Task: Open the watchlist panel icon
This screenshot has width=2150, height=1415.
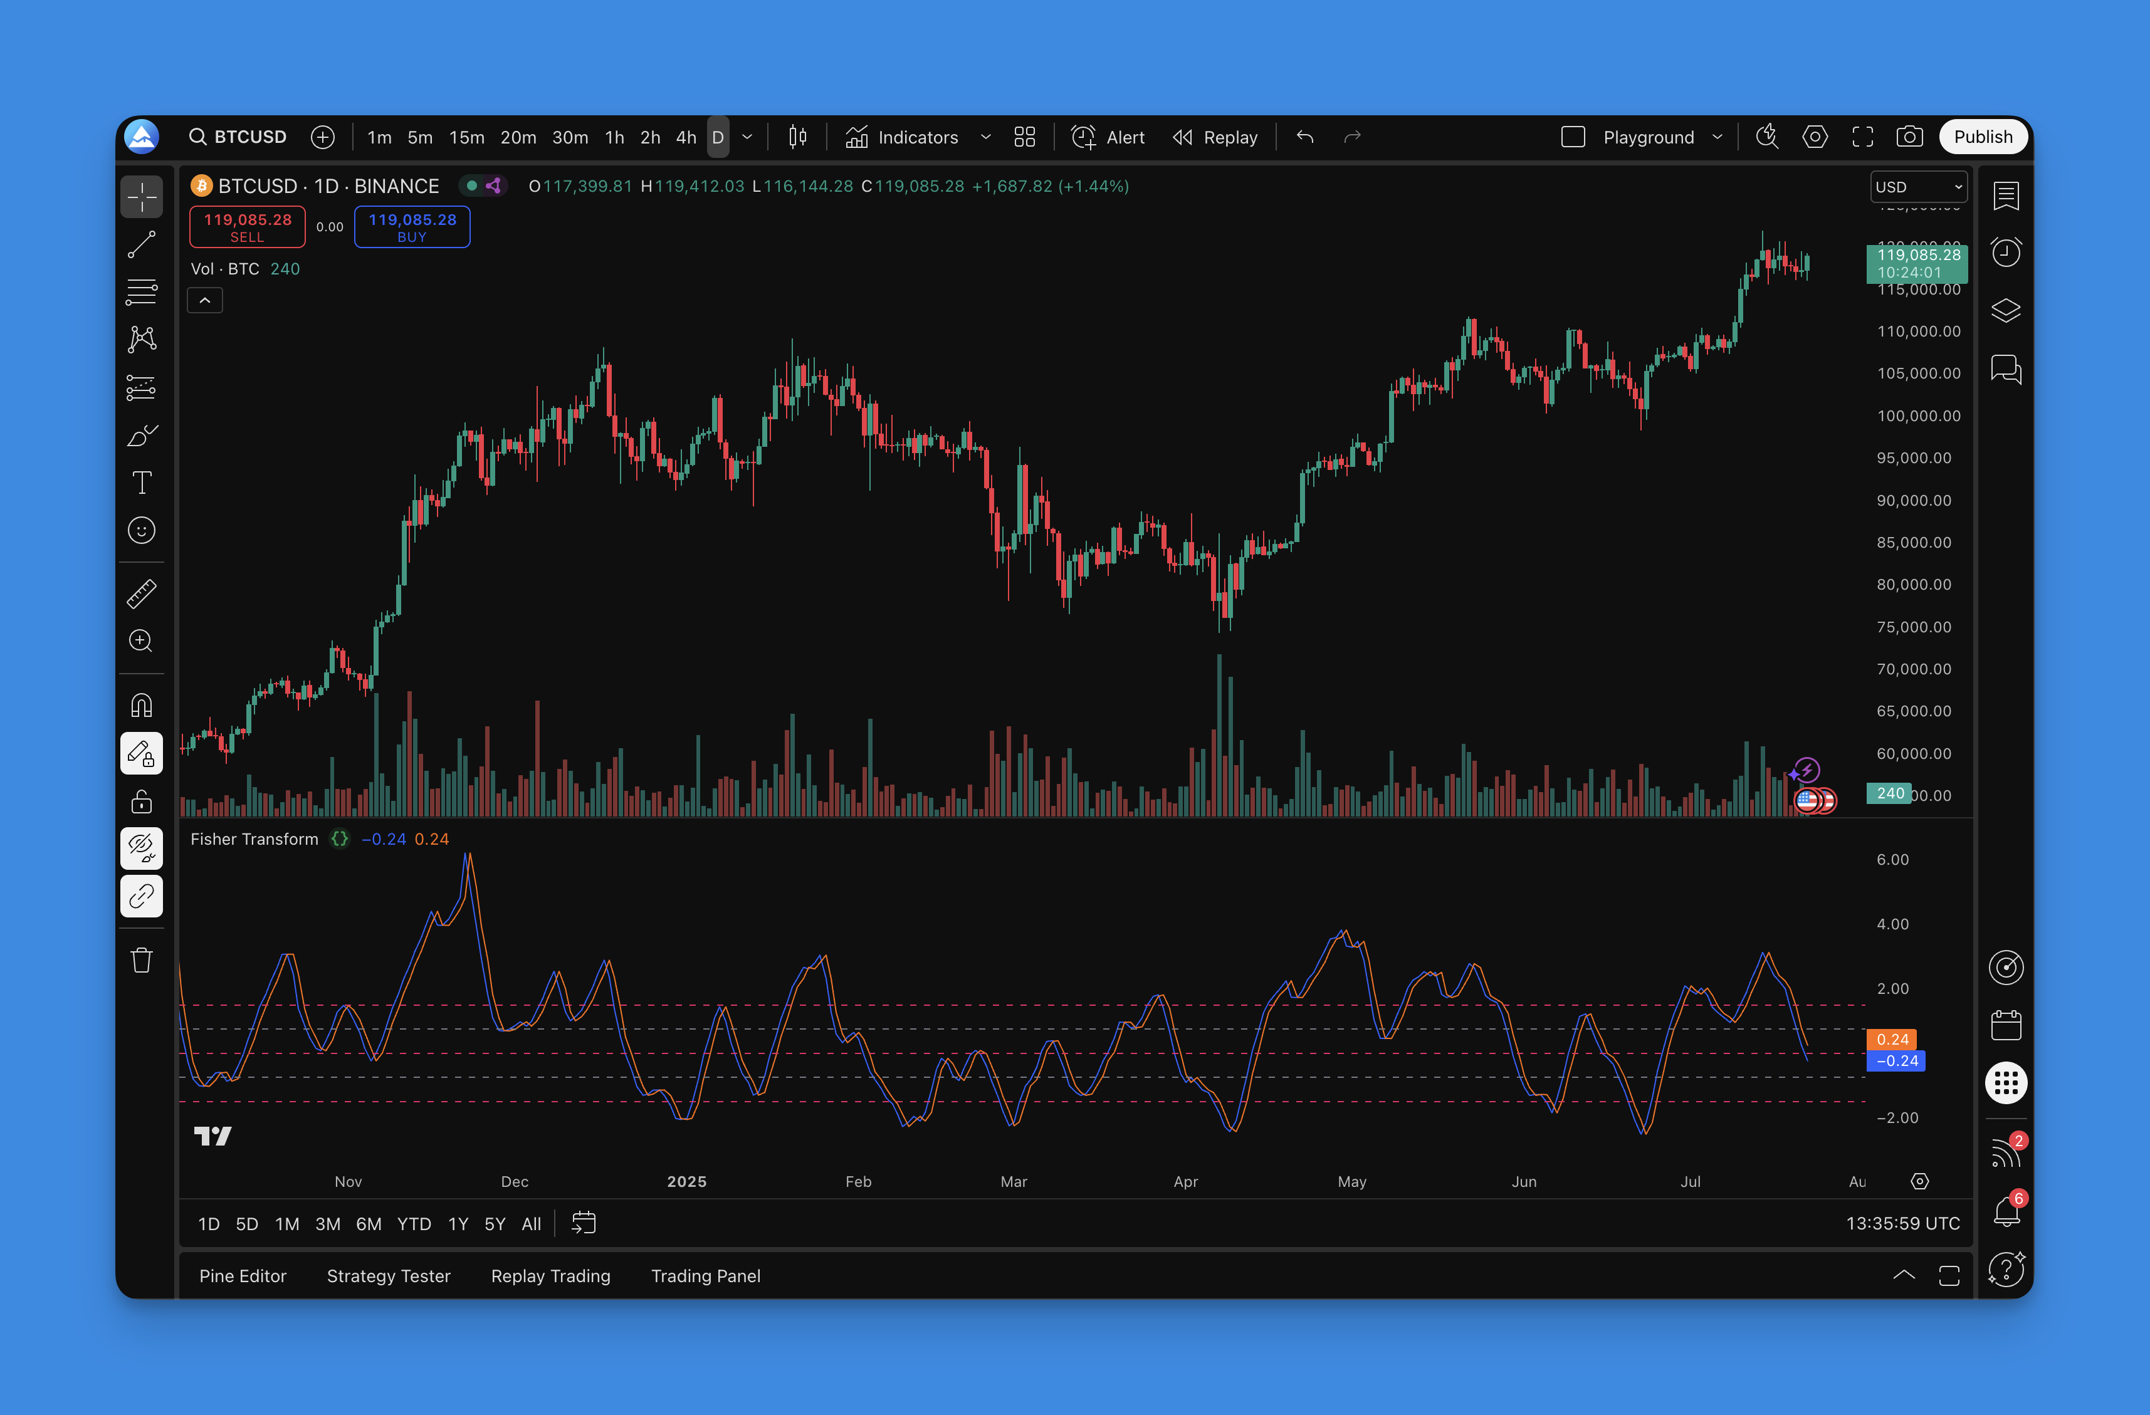Action: pos(2006,196)
